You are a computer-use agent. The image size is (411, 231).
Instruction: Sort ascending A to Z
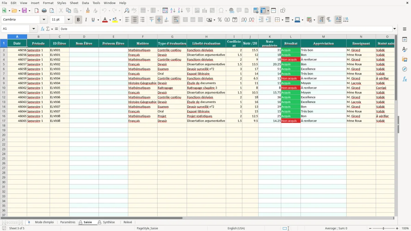pyautogui.click(x=173, y=11)
